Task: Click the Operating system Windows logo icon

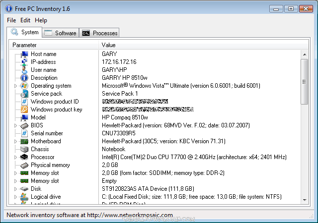Action: coord(24,86)
